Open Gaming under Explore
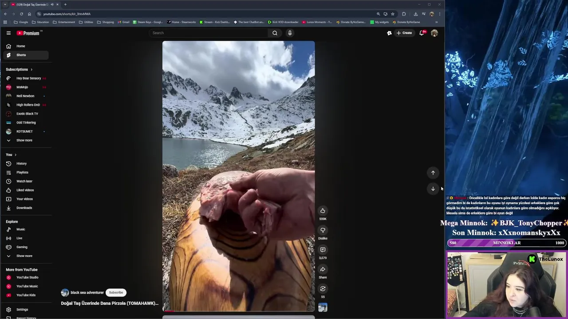Image resolution: width=568 pixels, height=319 pixels. 25,247
